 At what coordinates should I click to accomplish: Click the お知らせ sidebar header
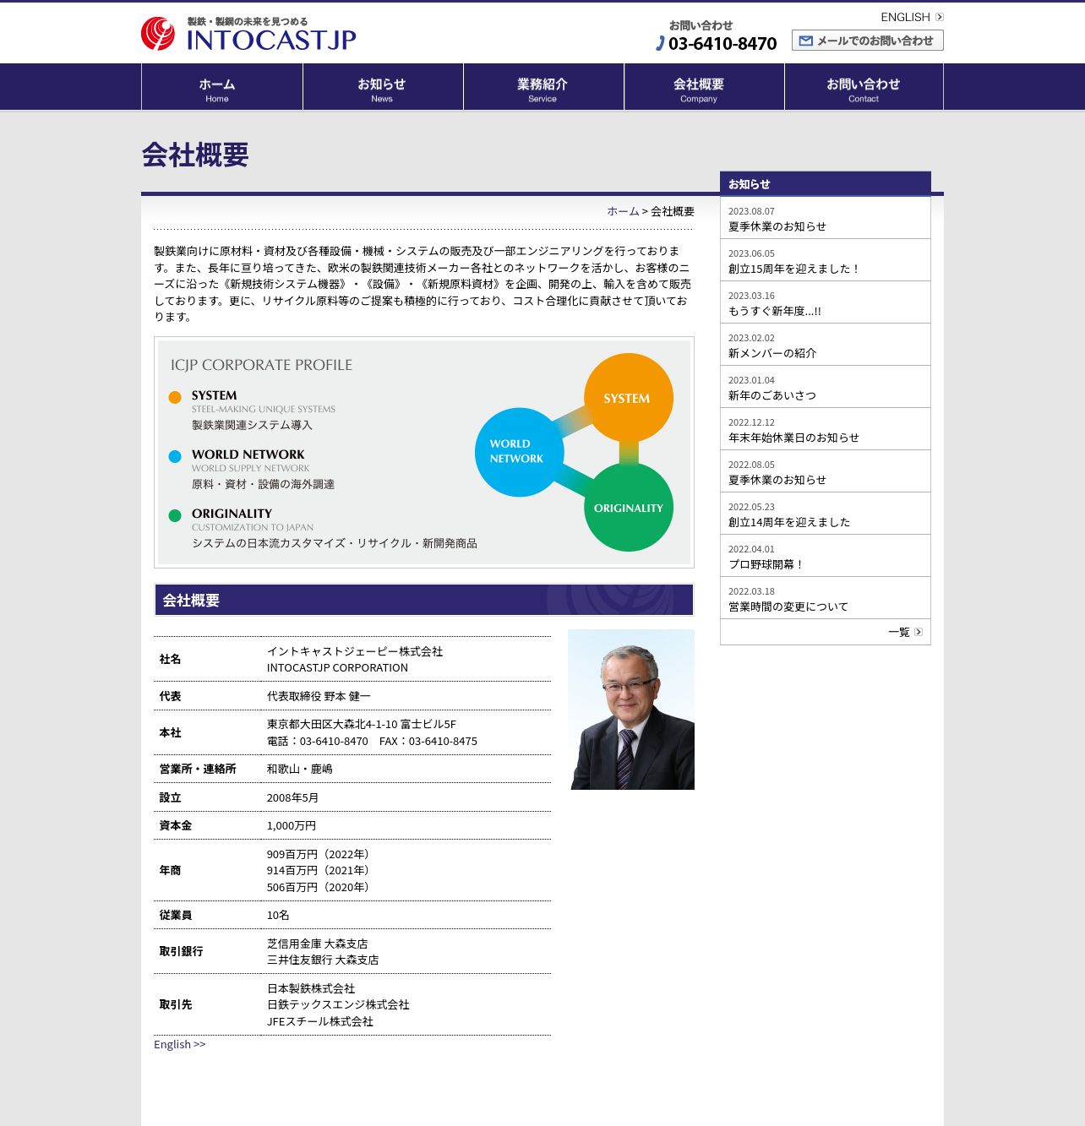825,183
